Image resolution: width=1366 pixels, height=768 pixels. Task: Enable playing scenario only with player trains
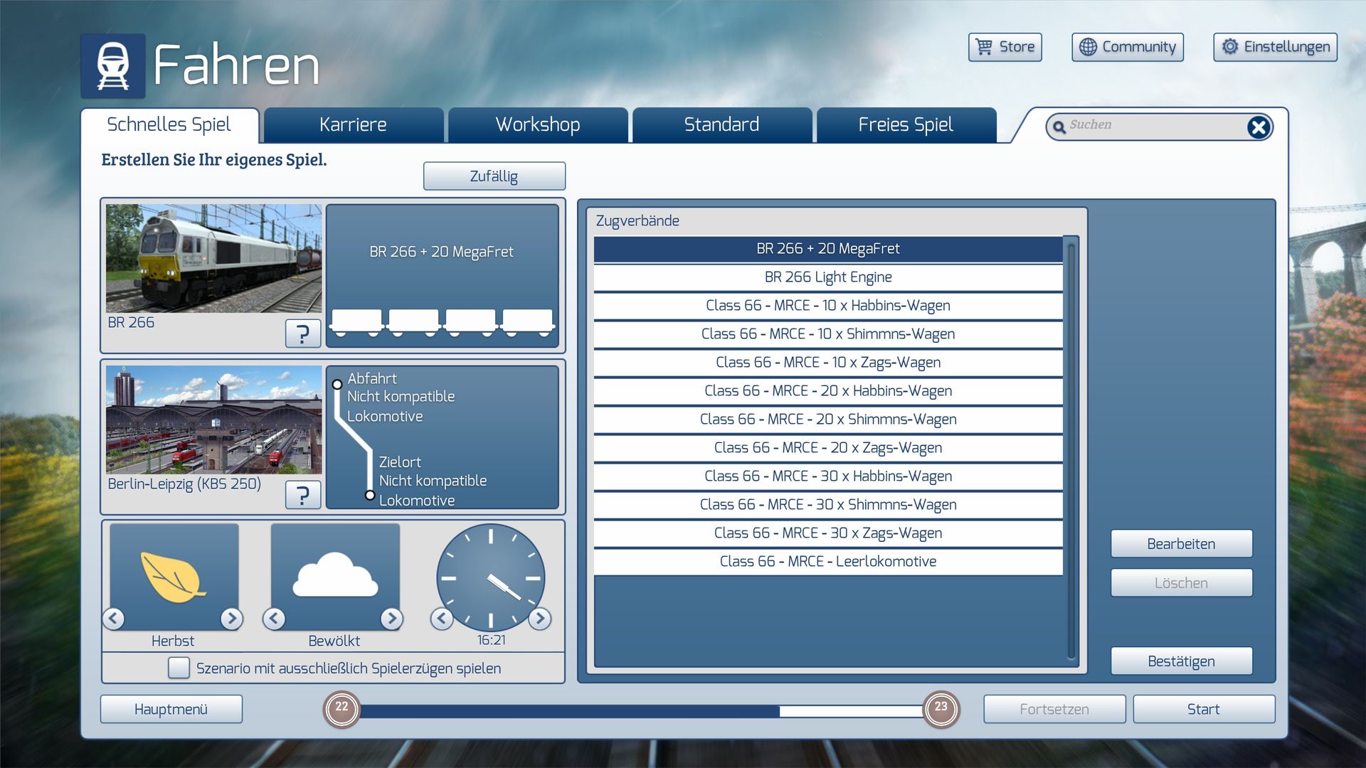click(179, 668)
